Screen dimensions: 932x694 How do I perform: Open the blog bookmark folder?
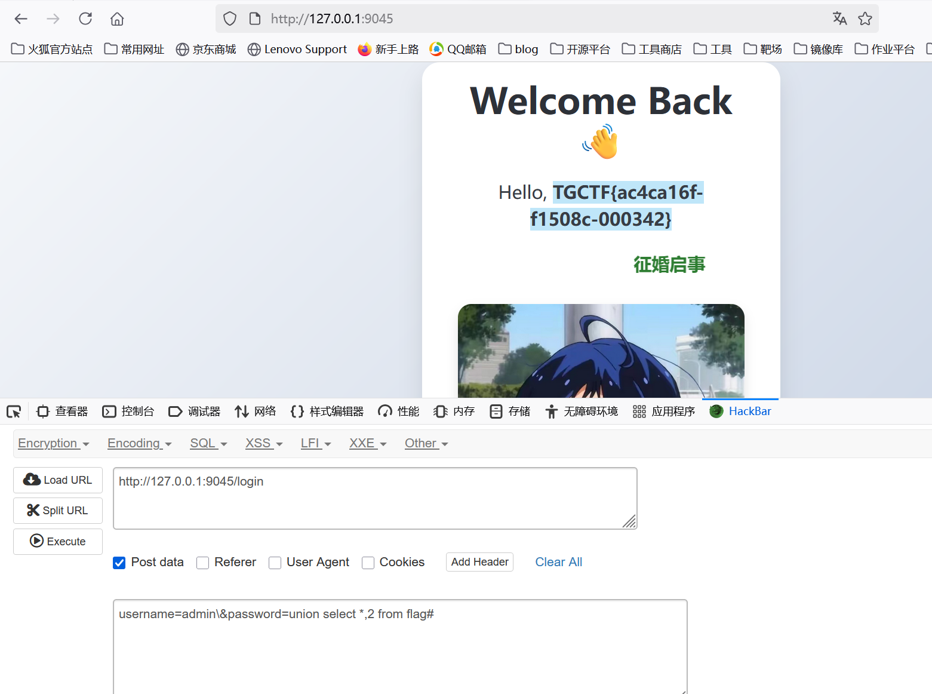point(518,49)
